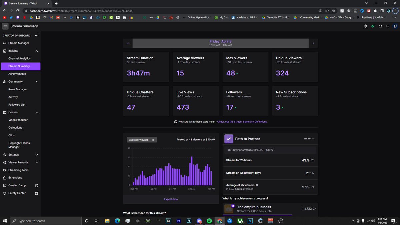Click the Export data link
The width and height of the screenshot is (400, 225).
(x=171, y=199)
